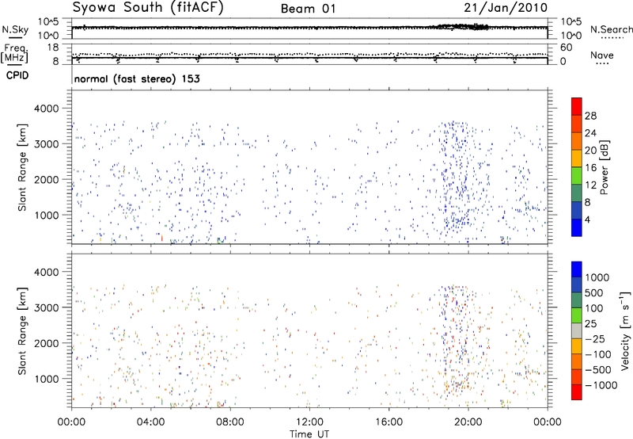Click the "N.Search" legend label
The height and width of the screenshot is (439, 633).
tap(612, 29)
